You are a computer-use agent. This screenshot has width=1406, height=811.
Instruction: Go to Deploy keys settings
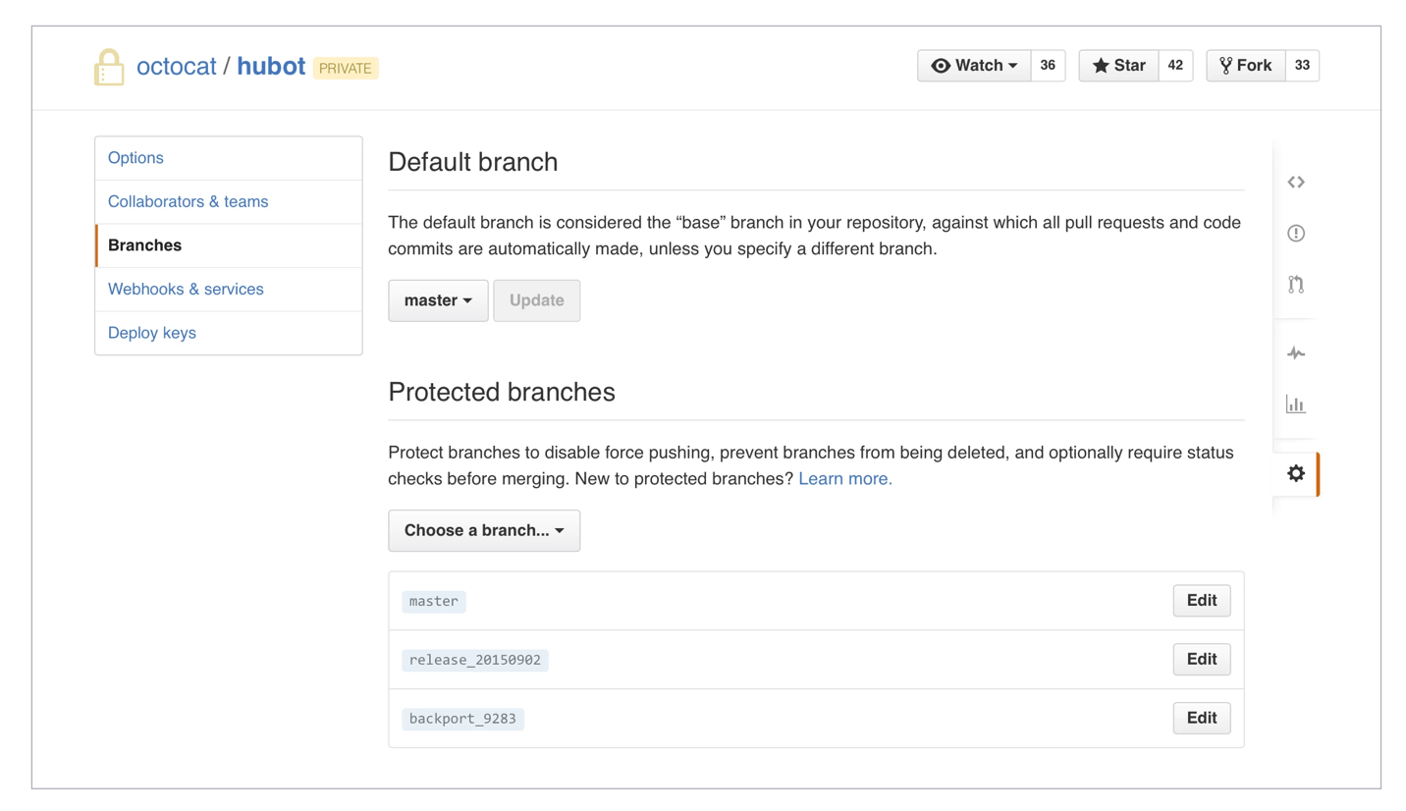[x=229, y=333]
